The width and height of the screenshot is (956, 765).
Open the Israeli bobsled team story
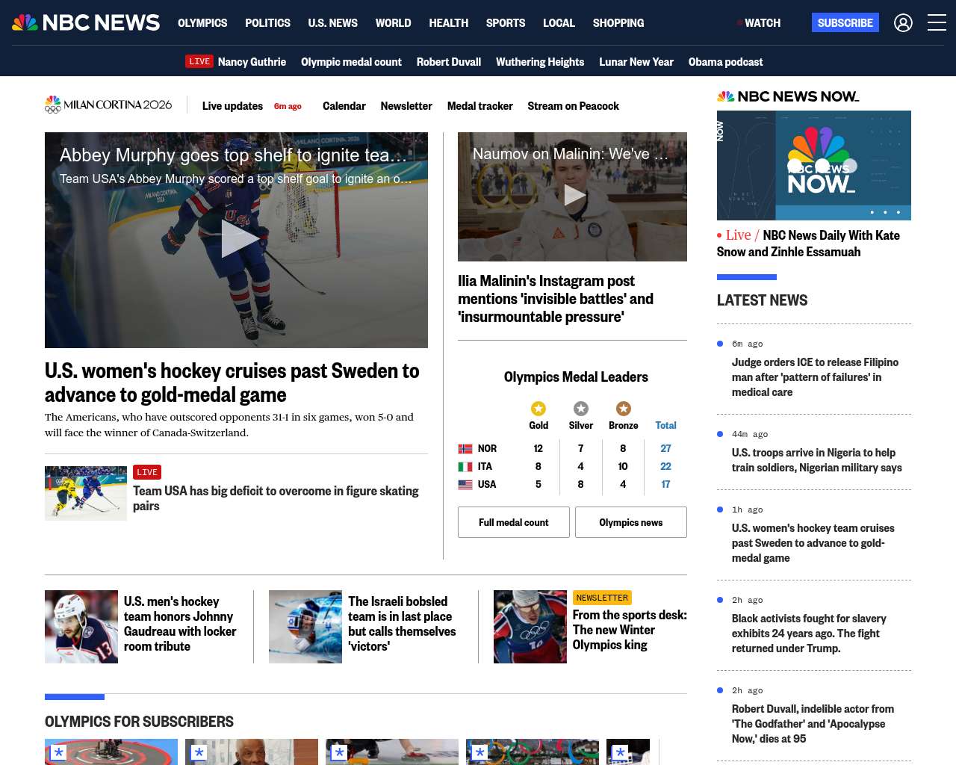402,624
